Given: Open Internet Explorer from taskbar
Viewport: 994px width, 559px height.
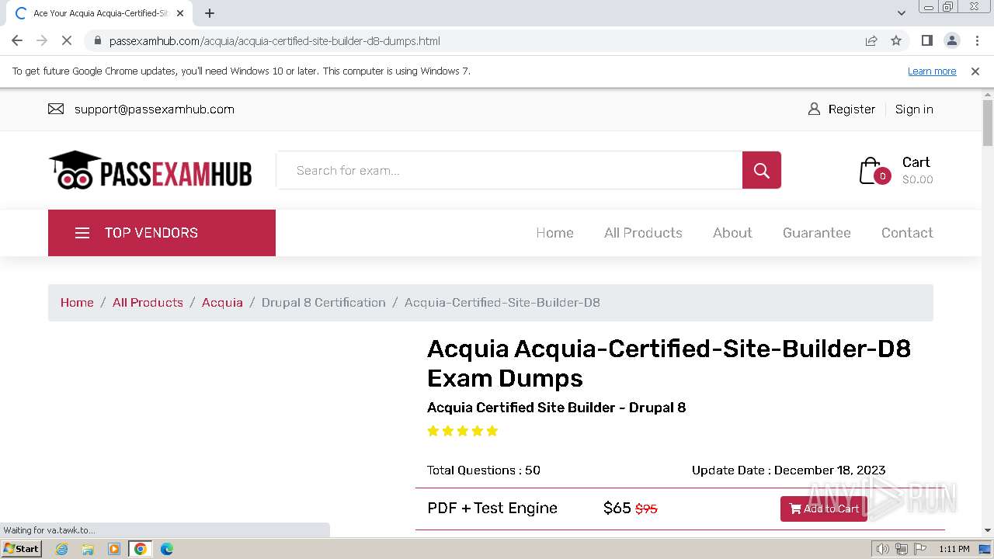Looking at the screenshot, I should coord(61,549).
